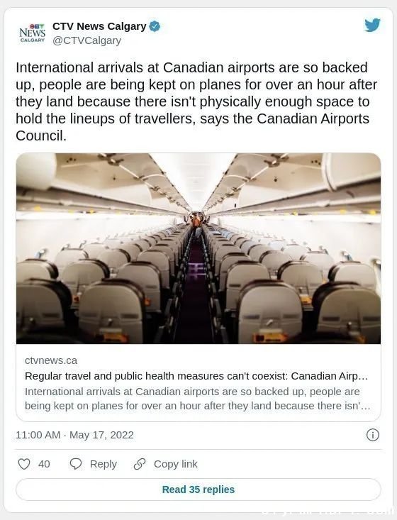The height and width of the screenshot is (520, 397).
Task: Click the @CTVCalgary handle
Action: point(86,40)
